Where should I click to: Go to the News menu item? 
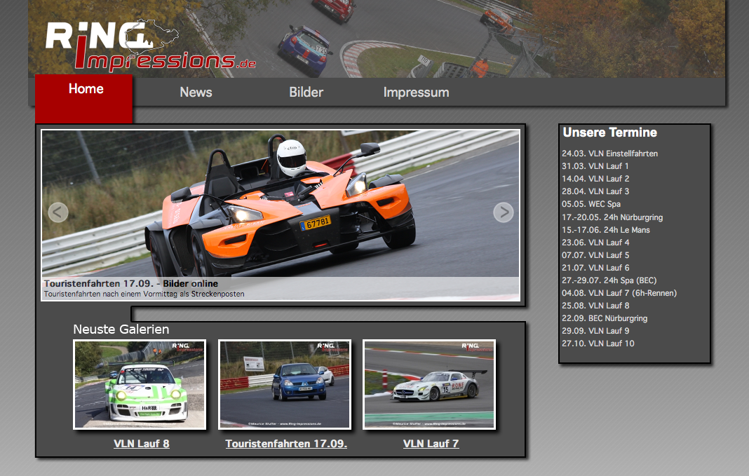(x=196, y=92)
